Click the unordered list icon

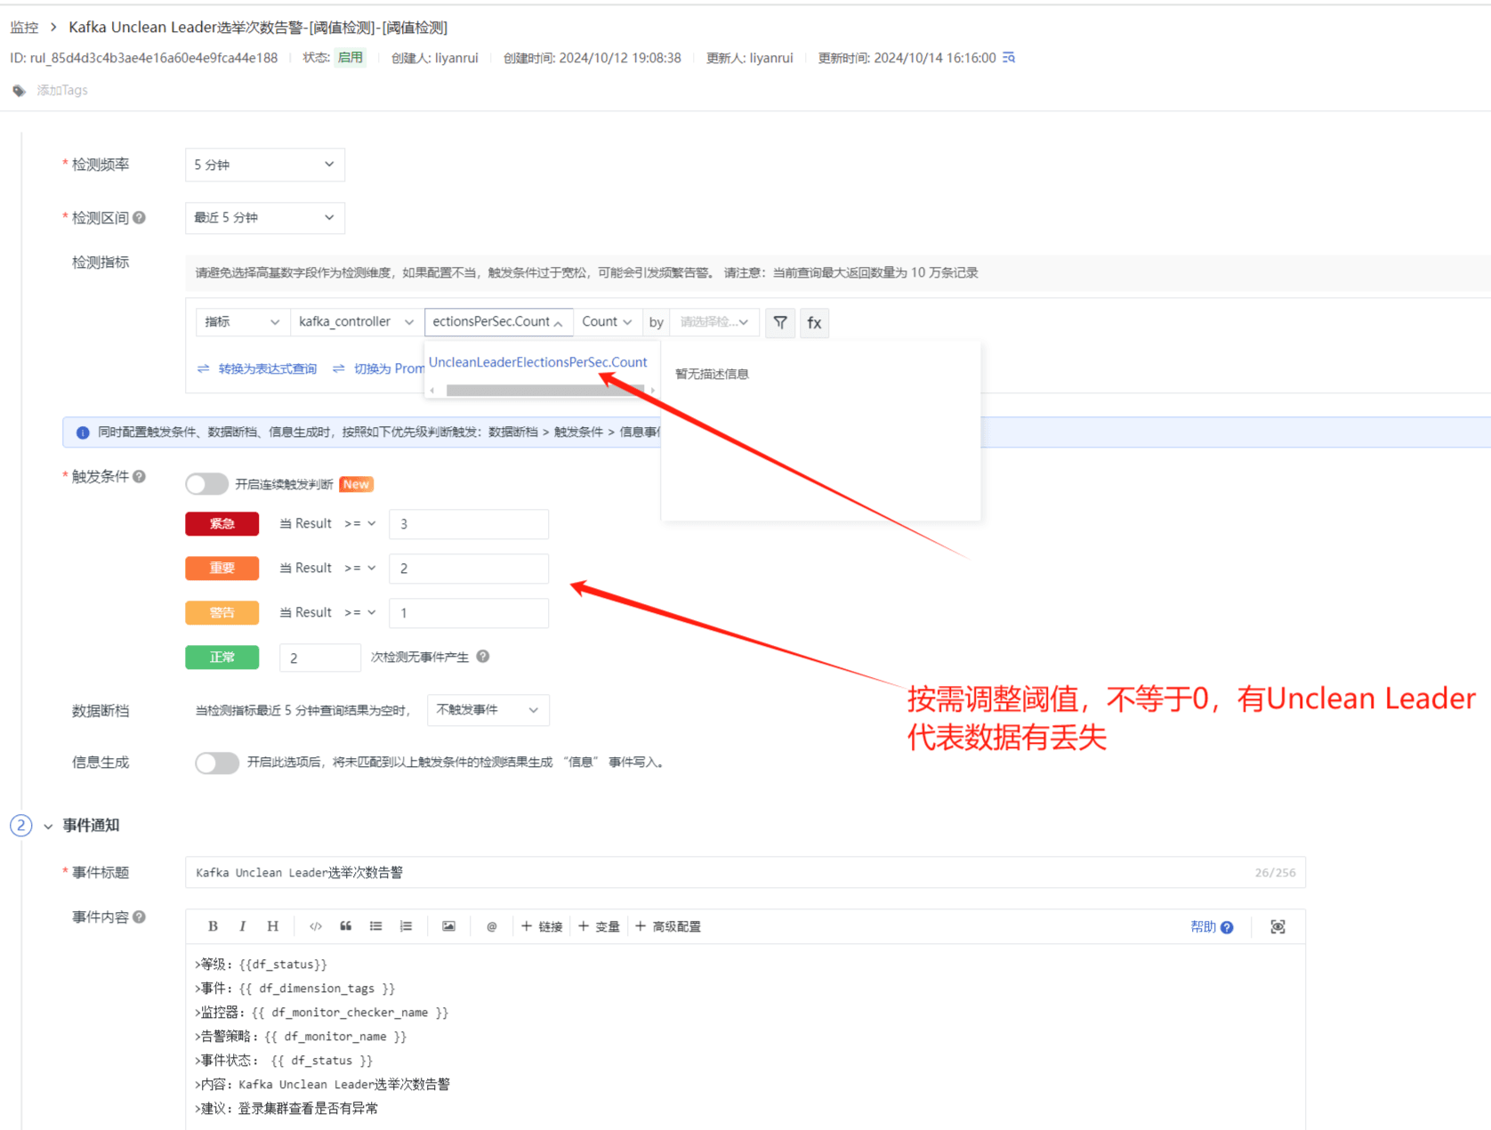[376, 926]
